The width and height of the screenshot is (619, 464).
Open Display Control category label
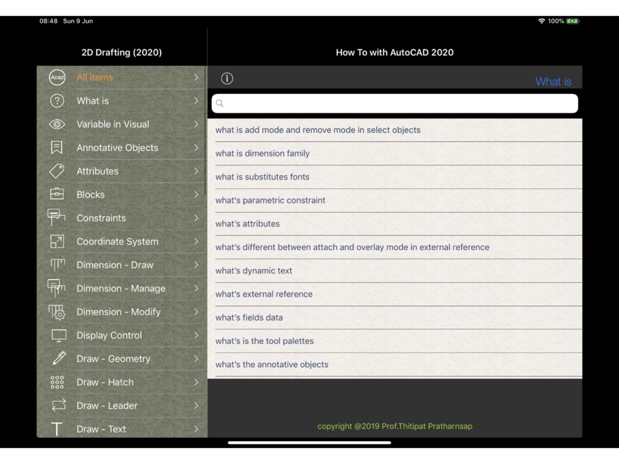click(110, 335)
